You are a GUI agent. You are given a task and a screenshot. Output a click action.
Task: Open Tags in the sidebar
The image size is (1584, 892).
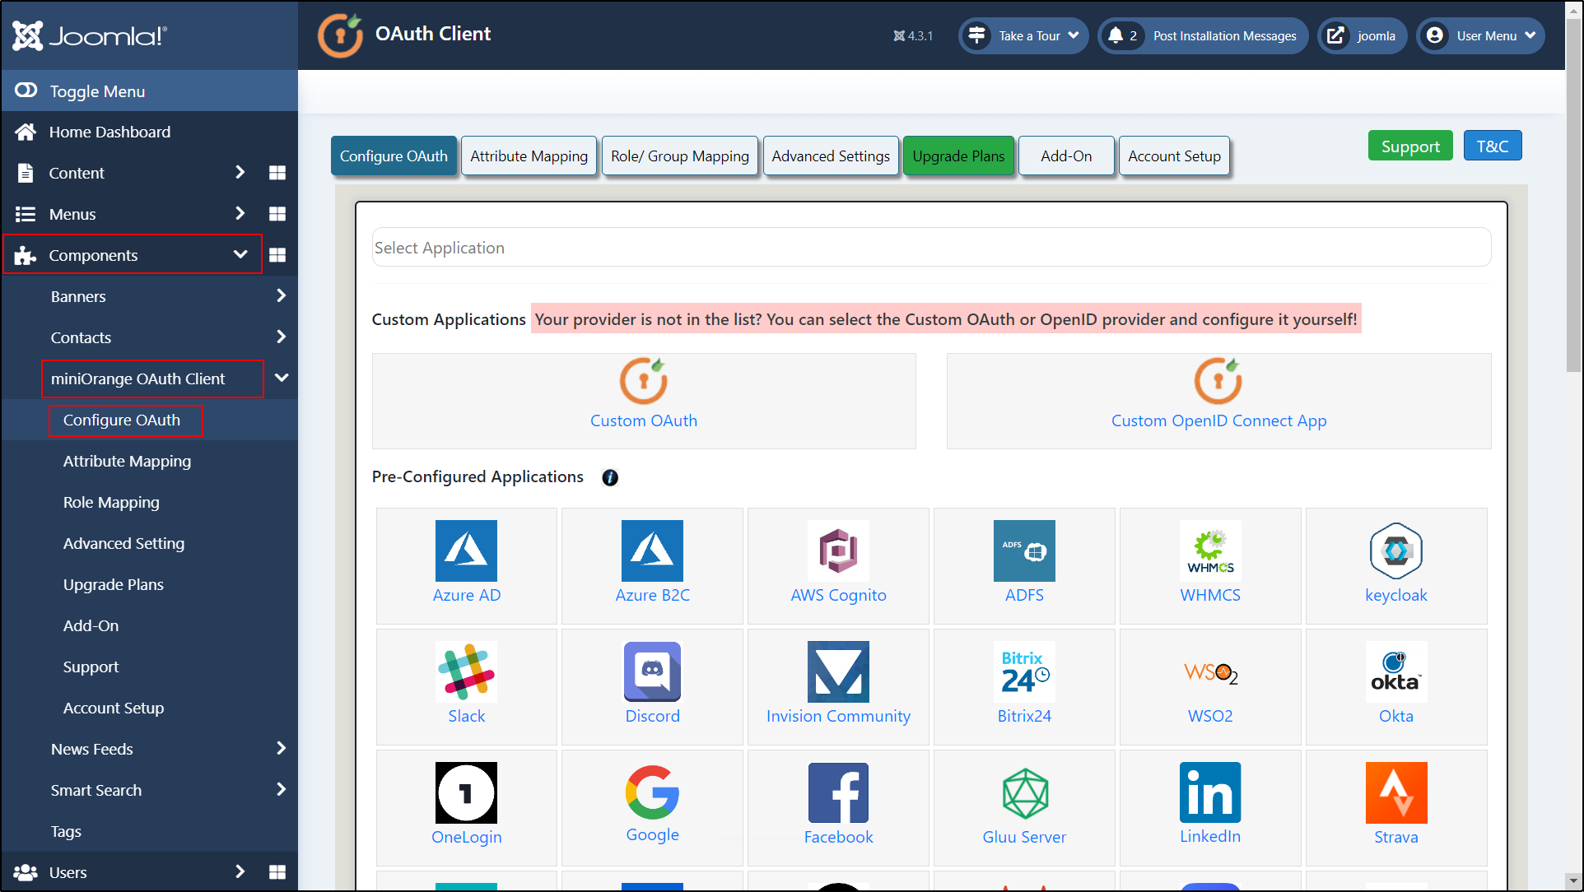(66, 831)
